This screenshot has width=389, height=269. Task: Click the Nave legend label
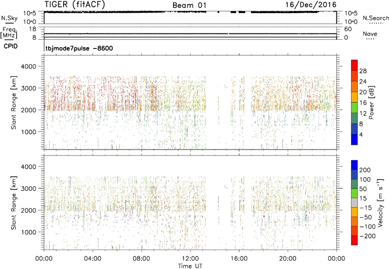click(x=370, y=34)
